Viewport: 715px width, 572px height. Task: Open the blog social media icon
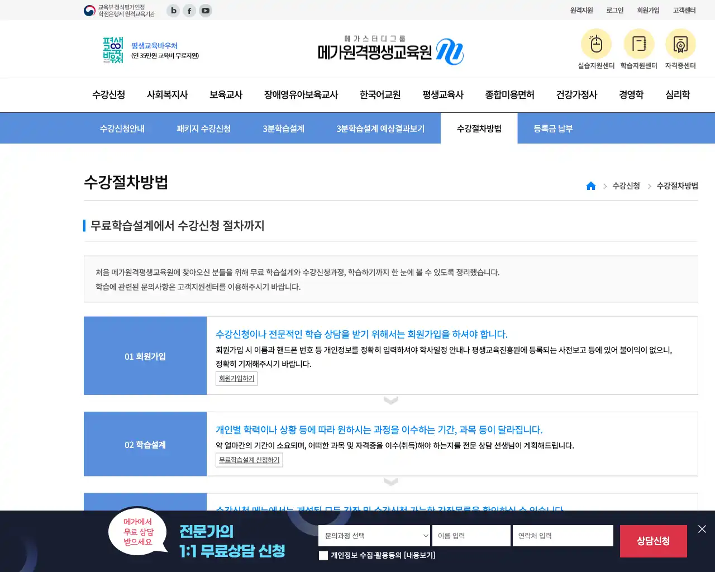pos(173,10)
